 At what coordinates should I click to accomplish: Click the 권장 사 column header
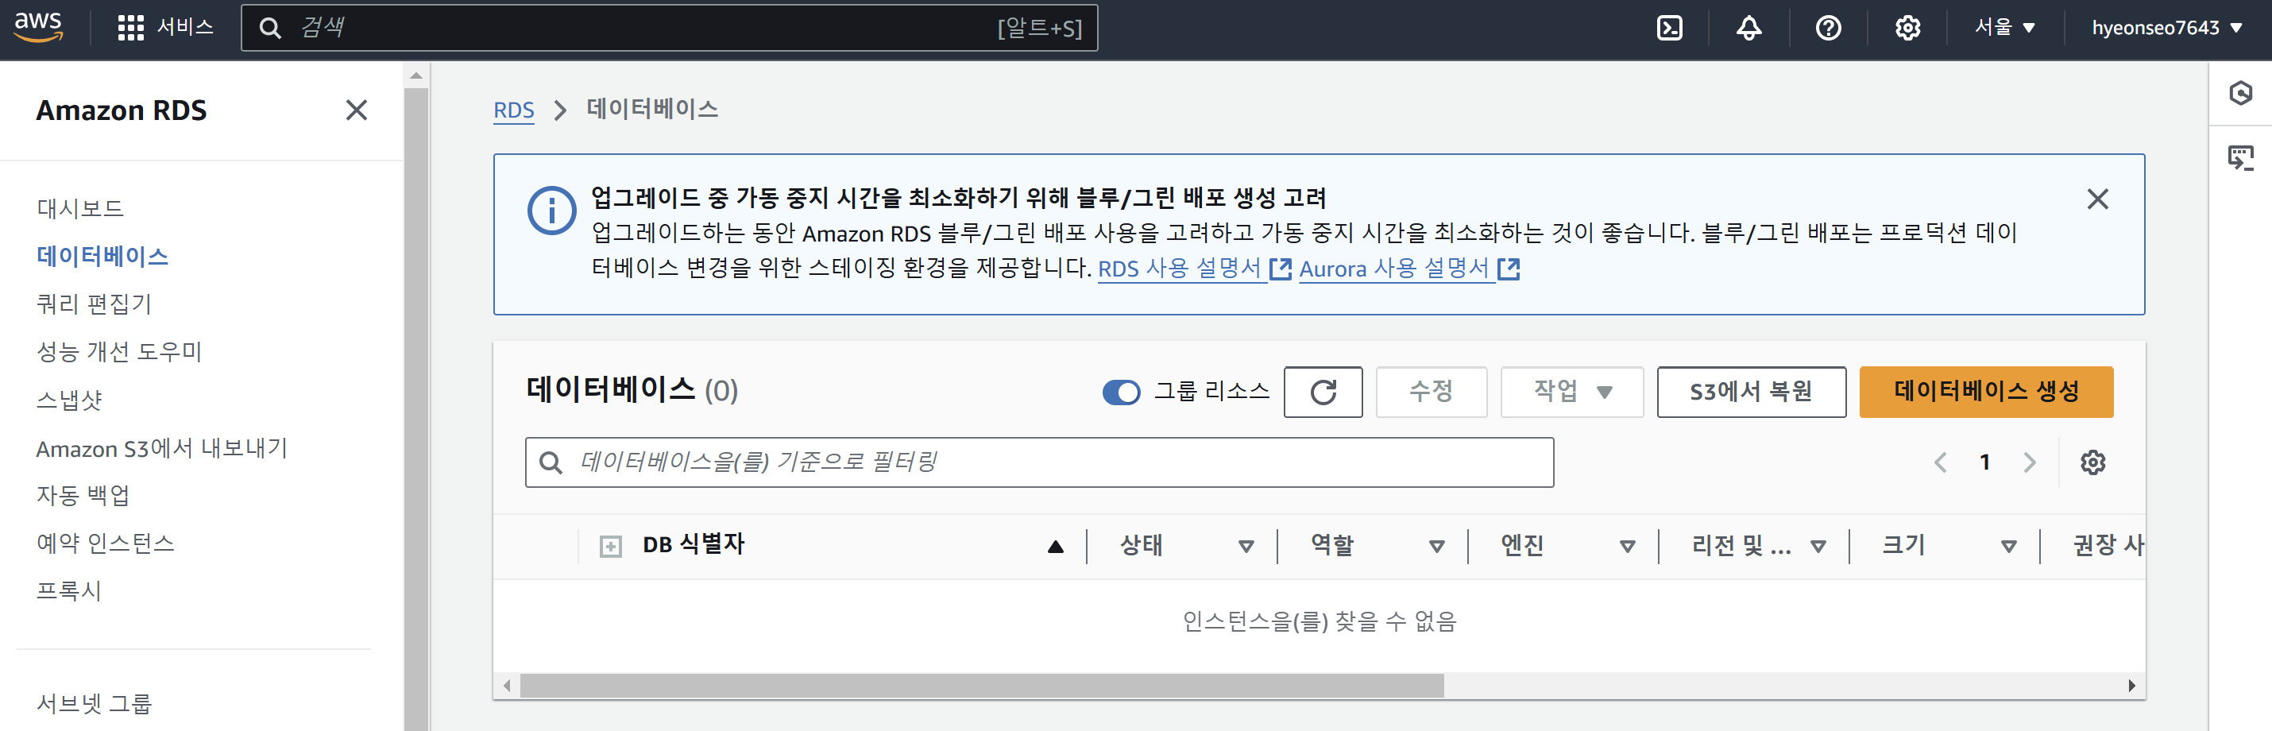pos(2108,546)
